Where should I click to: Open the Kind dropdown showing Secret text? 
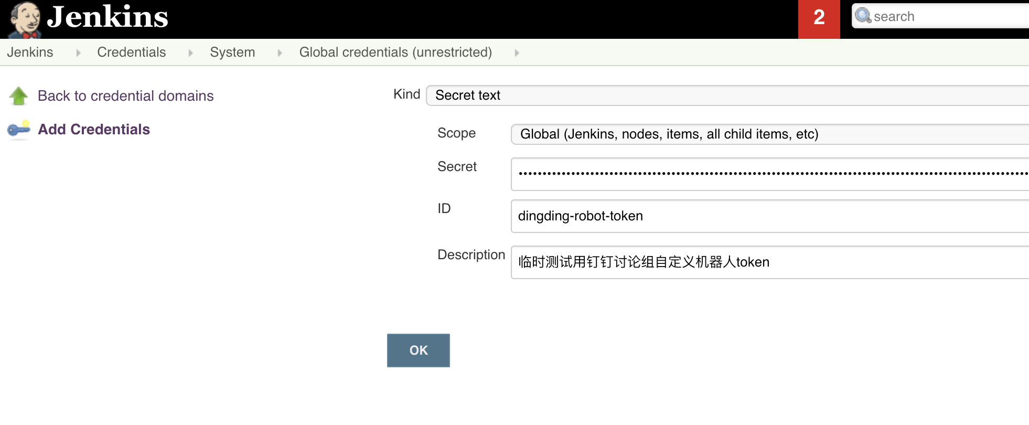(726, 95)
